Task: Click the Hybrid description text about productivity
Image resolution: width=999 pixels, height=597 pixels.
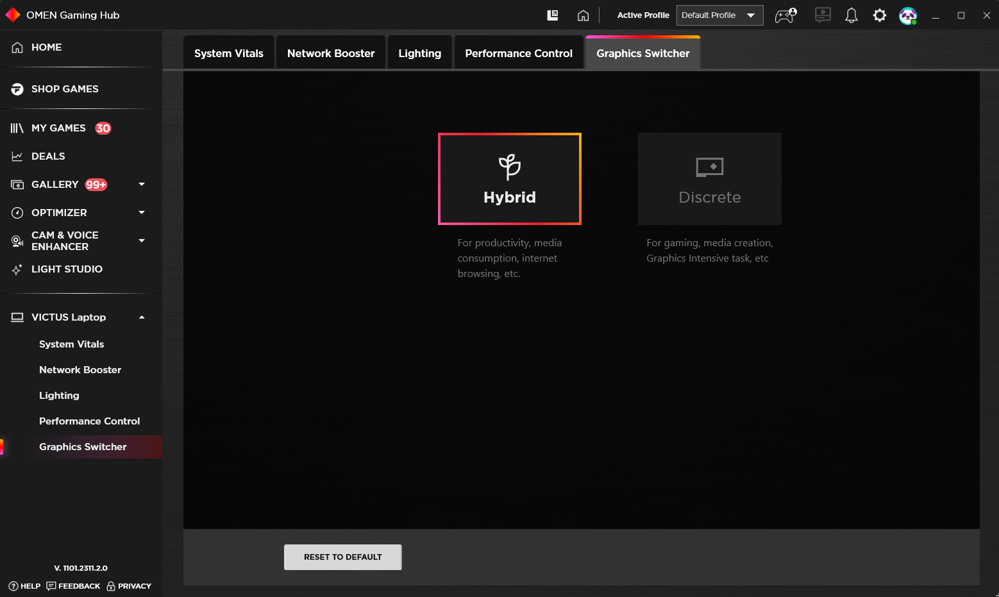Action: 510,258
